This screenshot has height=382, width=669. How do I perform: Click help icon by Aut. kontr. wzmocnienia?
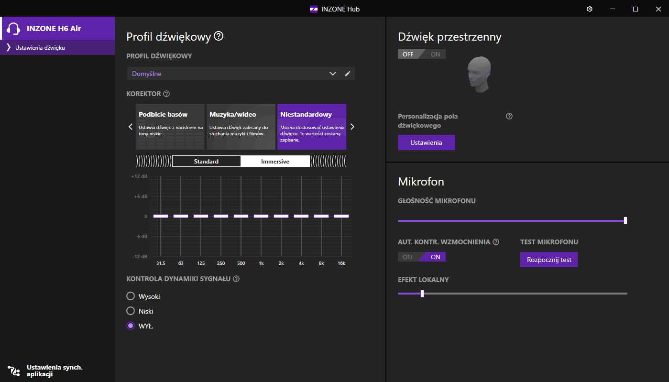click(496, 242)
